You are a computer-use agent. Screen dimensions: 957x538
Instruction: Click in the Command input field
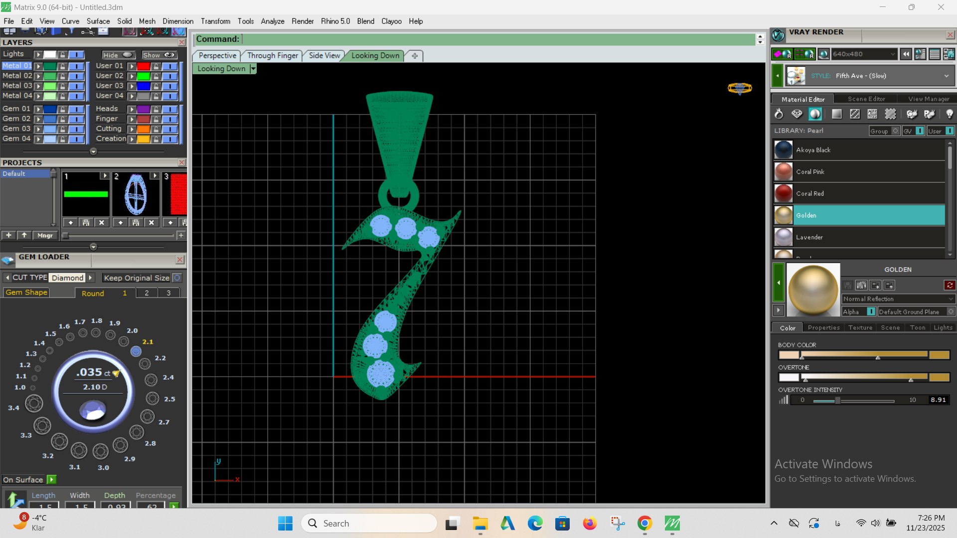498,39
